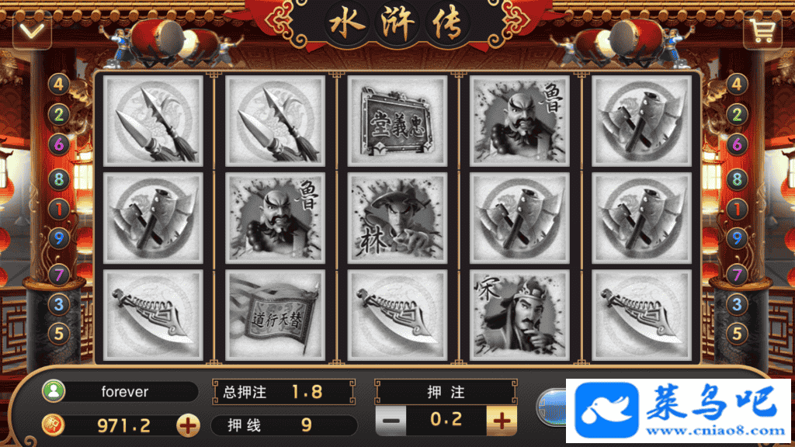Select payline number 4 on the left
Screen dimensions: 795x447
59,84
